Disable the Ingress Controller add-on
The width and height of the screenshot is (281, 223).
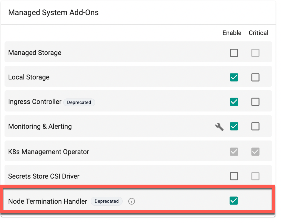coord(234,102)
